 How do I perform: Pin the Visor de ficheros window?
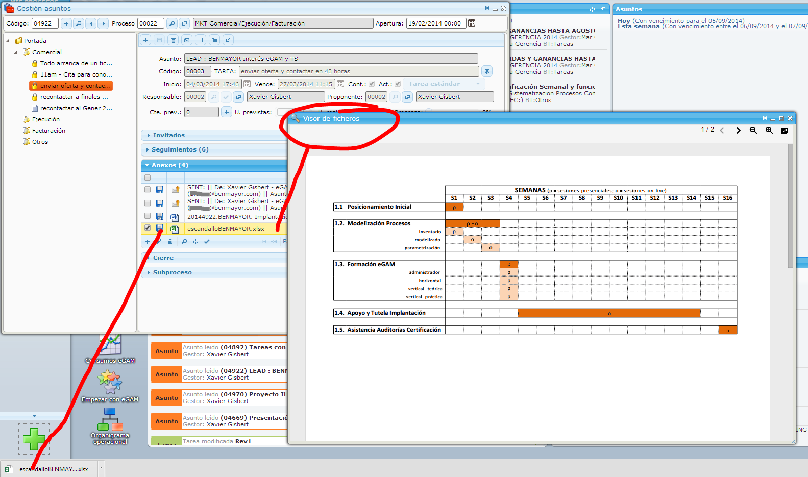click(764, 118)
